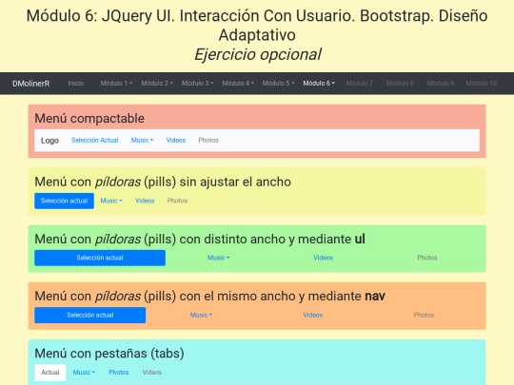
Task: Click the disabled Módulo 7 item
Action: coord(359,83)
